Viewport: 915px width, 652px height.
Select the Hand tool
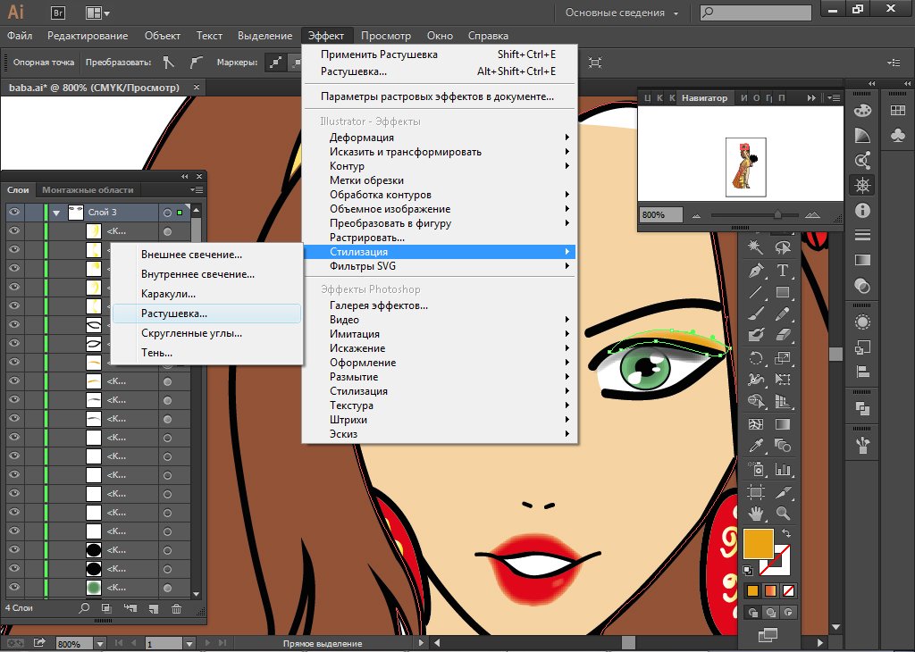coord(756,514)
